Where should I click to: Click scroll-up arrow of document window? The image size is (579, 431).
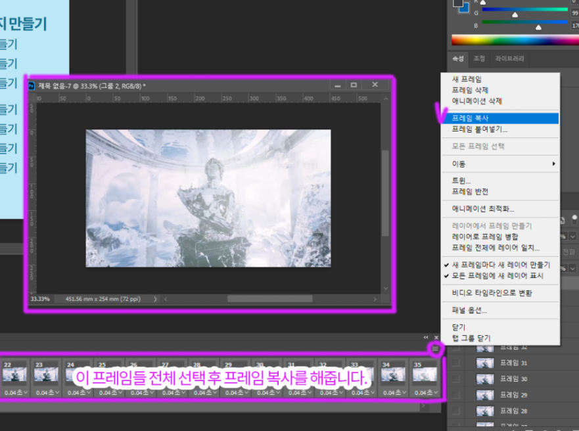pyautogui.click(x=386, y=99)
